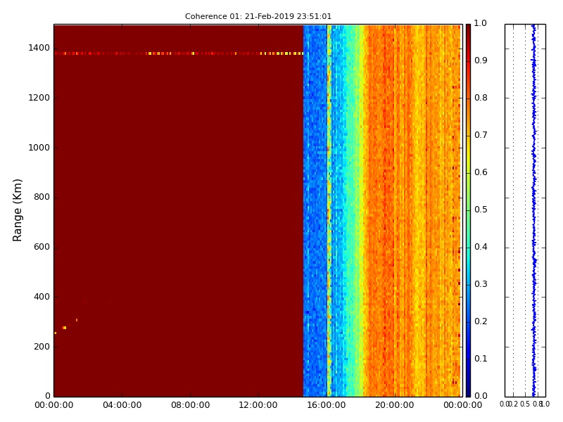This screenshot has height=422, width=563.
Task: Click the colorbar 0.2 label
Action: click(x=481, y=321)
